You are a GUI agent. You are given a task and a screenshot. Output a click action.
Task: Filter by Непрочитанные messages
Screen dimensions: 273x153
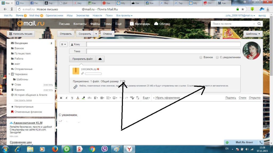pos(24,107)
